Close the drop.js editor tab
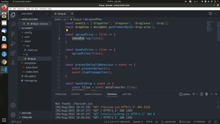 [x=72, y=14]
